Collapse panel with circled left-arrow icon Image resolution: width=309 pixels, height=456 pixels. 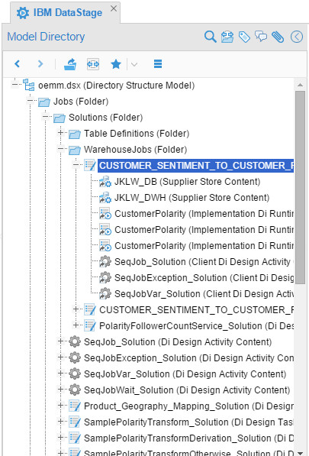[297, 37]
